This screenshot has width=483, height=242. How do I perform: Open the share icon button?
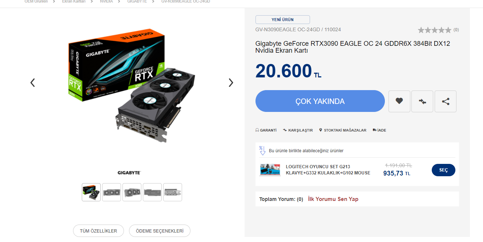click(446, 101)
